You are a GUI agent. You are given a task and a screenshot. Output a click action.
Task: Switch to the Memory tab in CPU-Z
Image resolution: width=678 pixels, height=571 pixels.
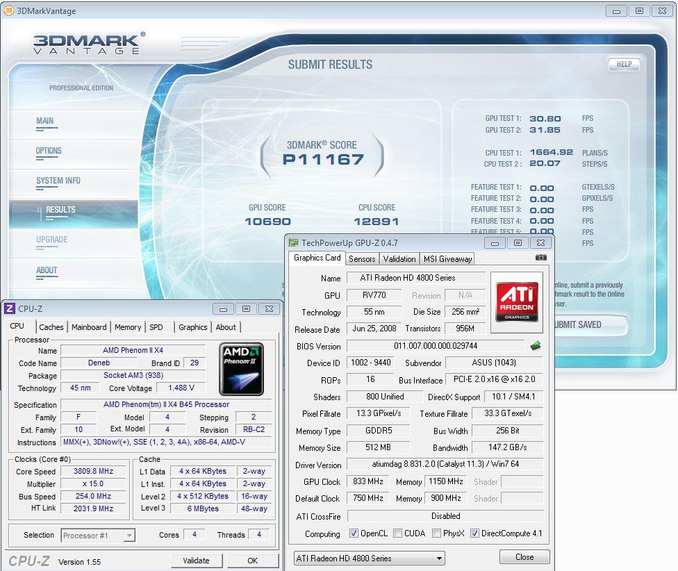[128, 327]
